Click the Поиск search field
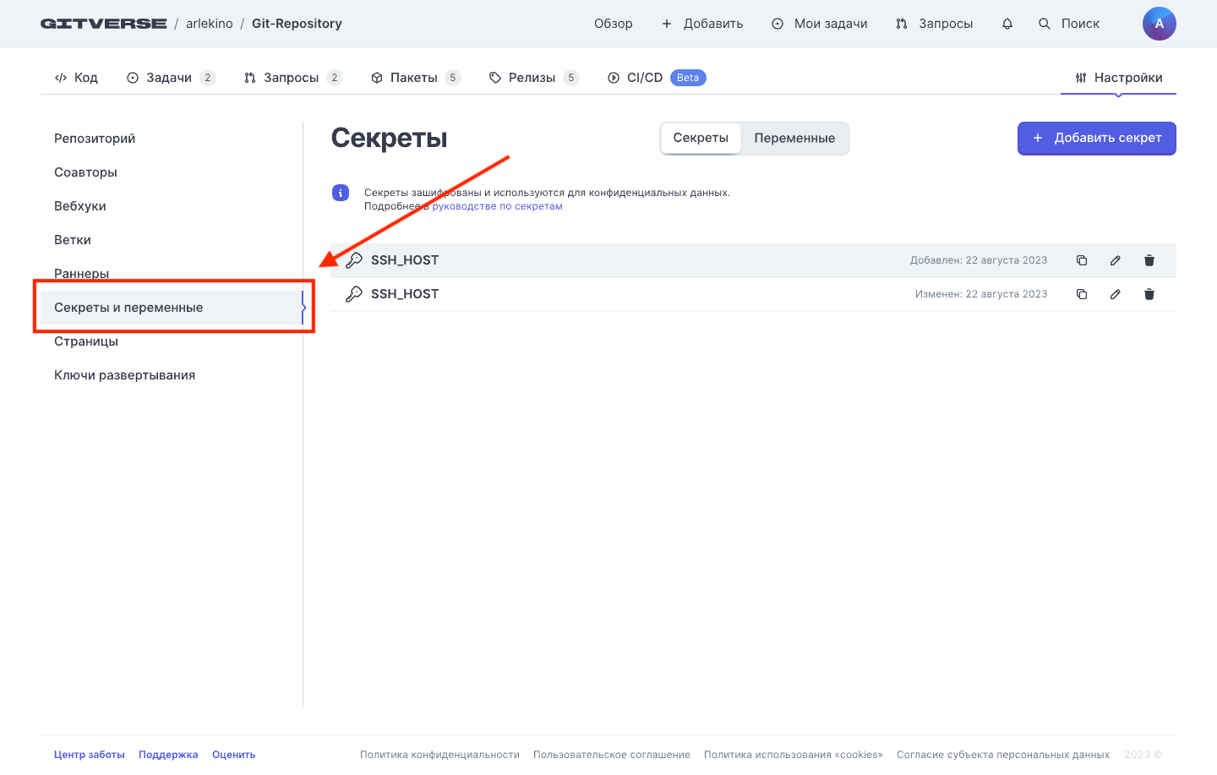Viewport: 1217px width, 775px height. point(1069,24)
